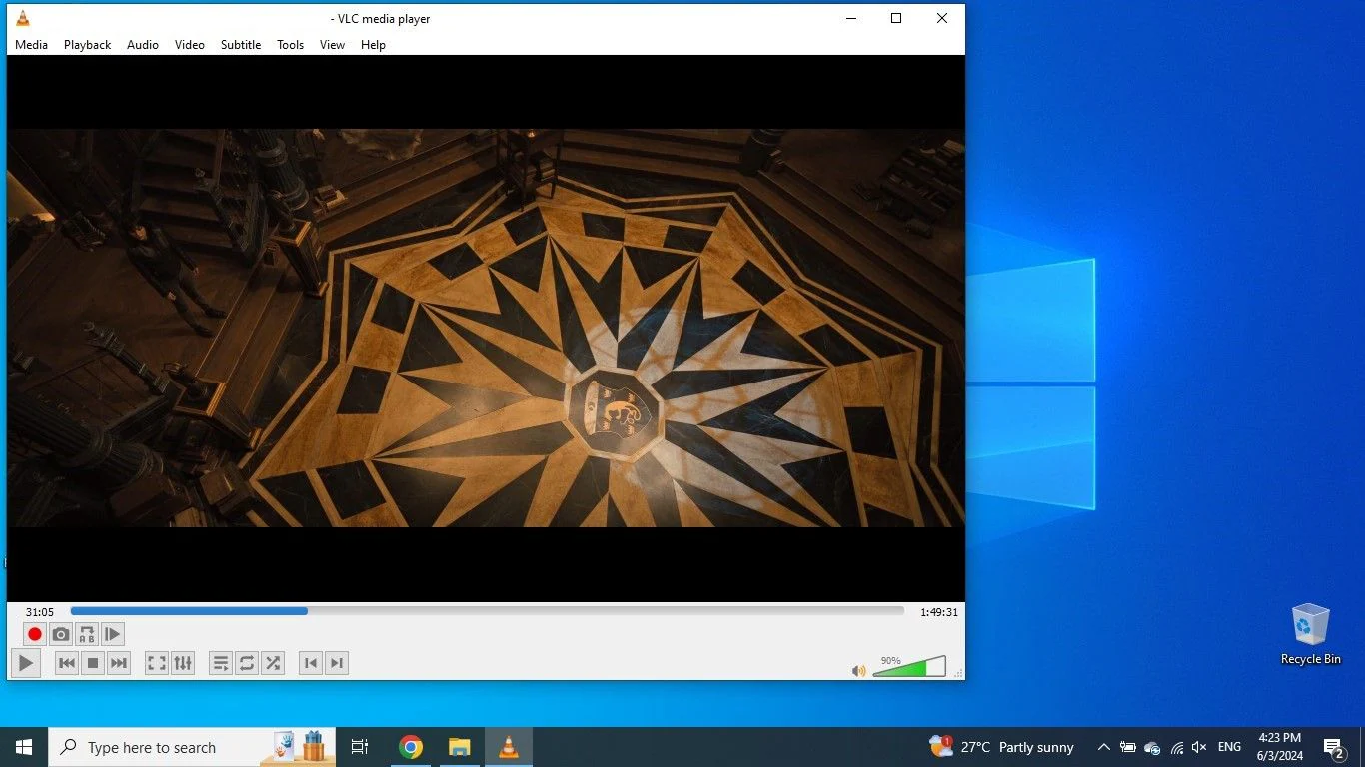Open the Playback menu
The width and height of the screenshot is (1365, 767).
tap(88, 45)
